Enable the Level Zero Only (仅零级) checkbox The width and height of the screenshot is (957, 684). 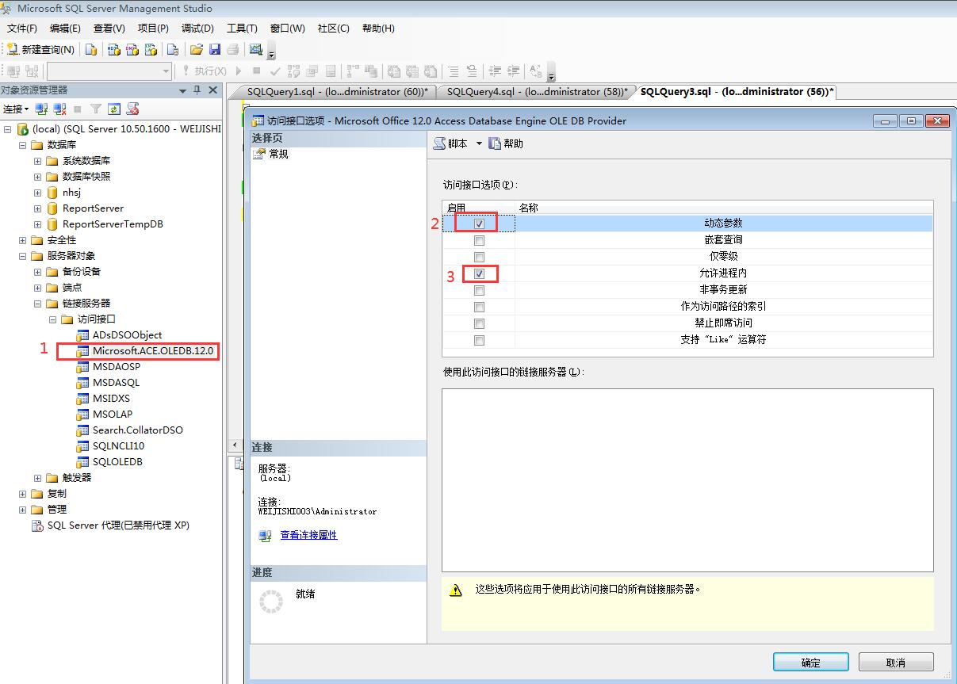tap(479, 257)
